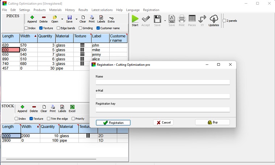Click the Extra icon in Pieces toolbar

(x=111, y=19)
